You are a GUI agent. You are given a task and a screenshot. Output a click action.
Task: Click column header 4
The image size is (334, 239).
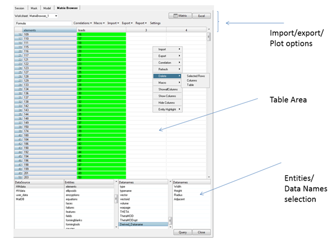point(186,30)
